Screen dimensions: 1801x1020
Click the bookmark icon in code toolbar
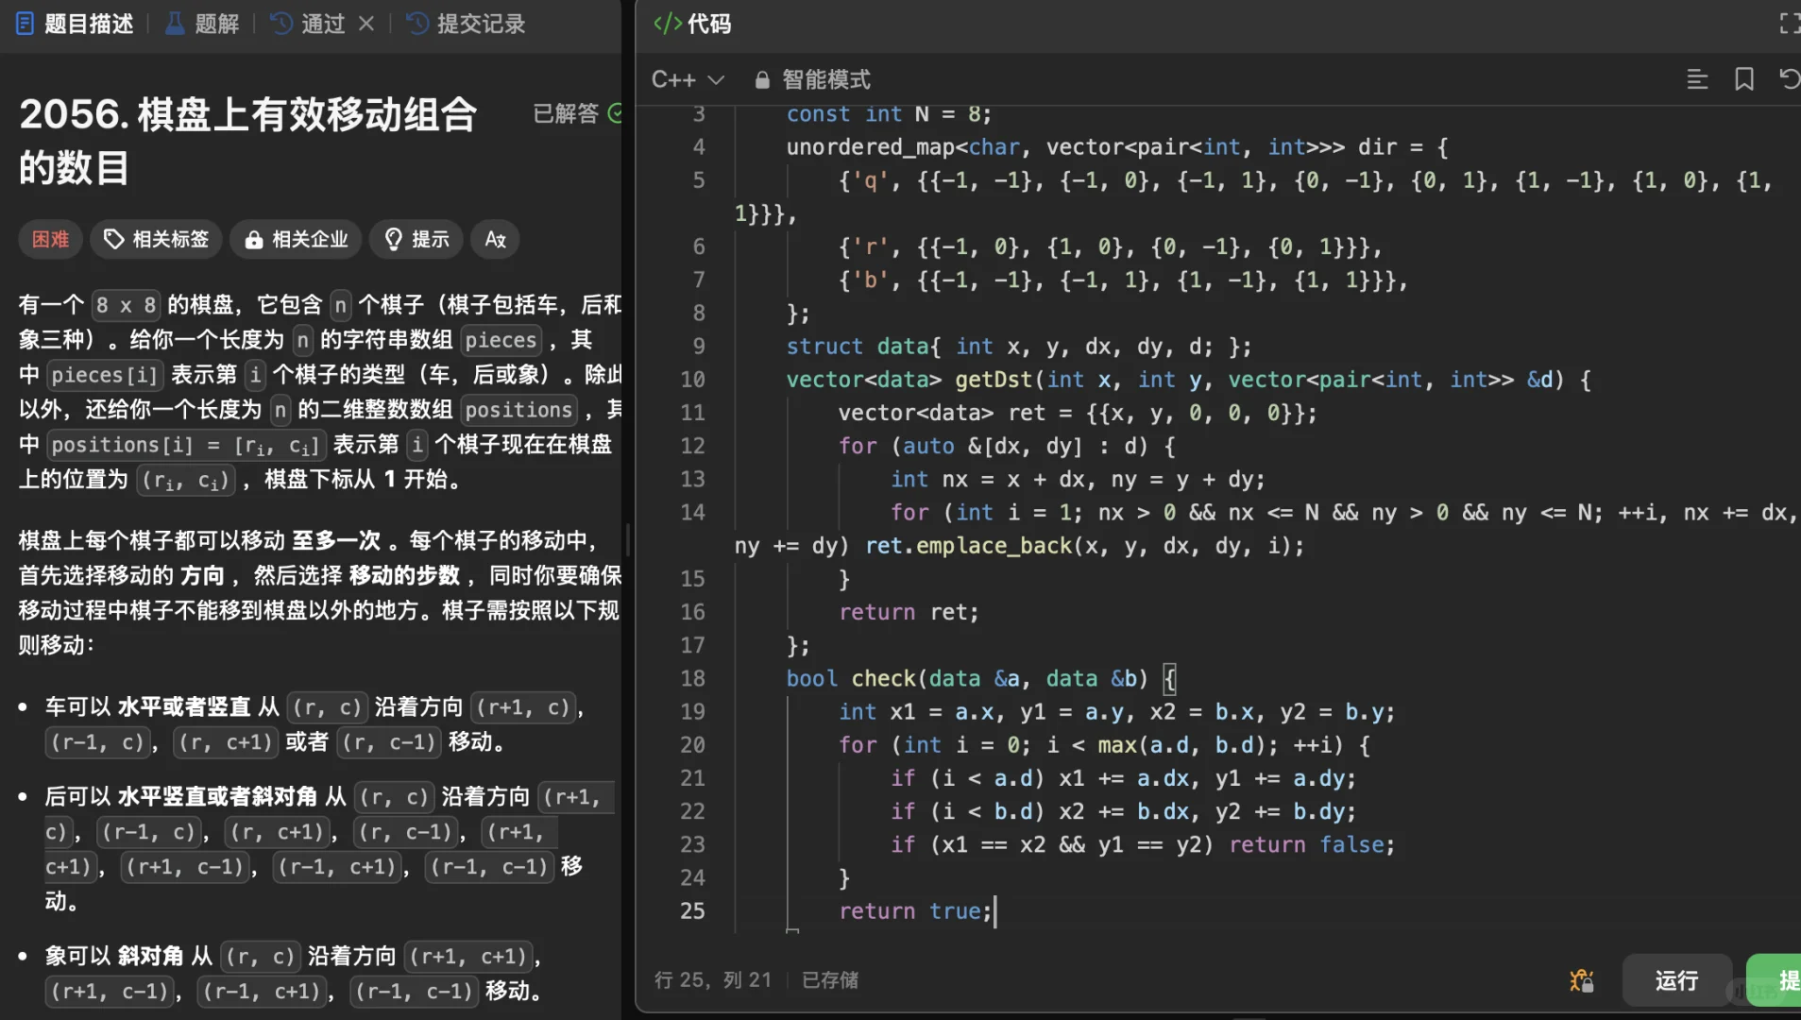point(1744,79)
